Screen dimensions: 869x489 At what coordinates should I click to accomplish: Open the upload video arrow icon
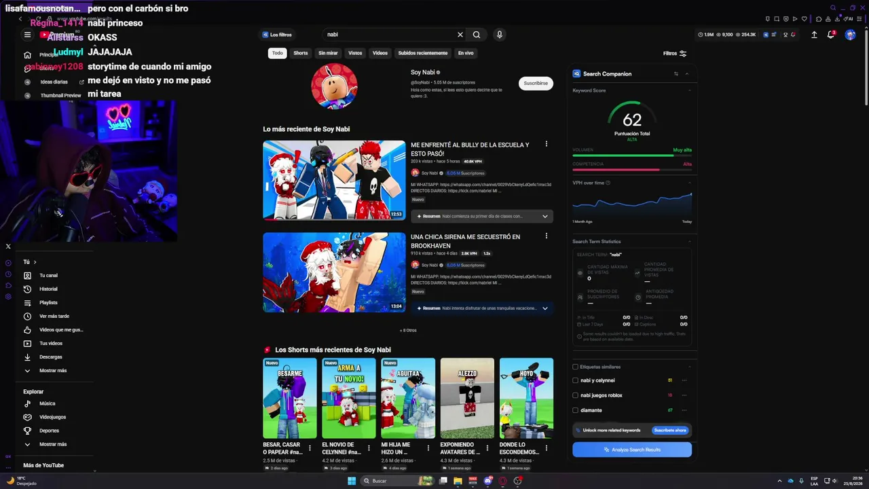coord(814,35)
